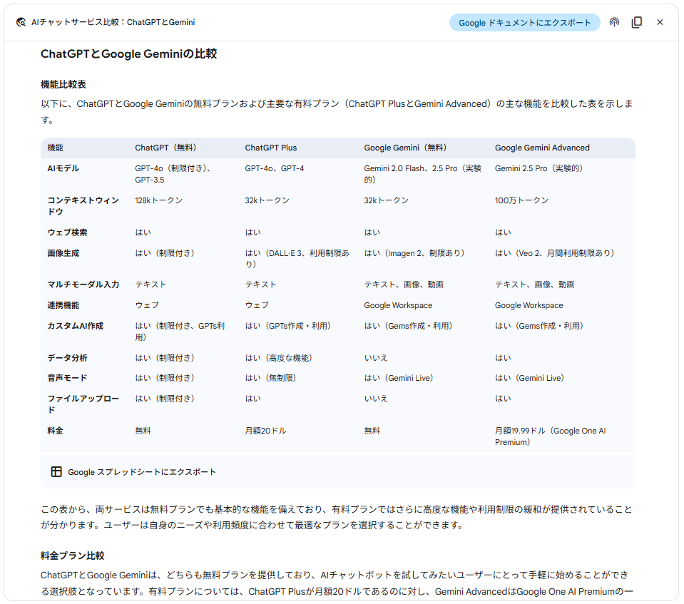
Task: Click the cell はい（DALL-E 3、利用制限あり）
Action: pyautogui.click(x=297, y=259)
